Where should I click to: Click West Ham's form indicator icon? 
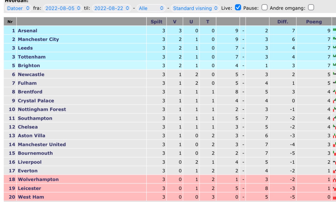[x=334, y=197]
